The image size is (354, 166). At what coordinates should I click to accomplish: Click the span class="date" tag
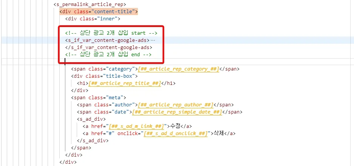pos(105,112)
